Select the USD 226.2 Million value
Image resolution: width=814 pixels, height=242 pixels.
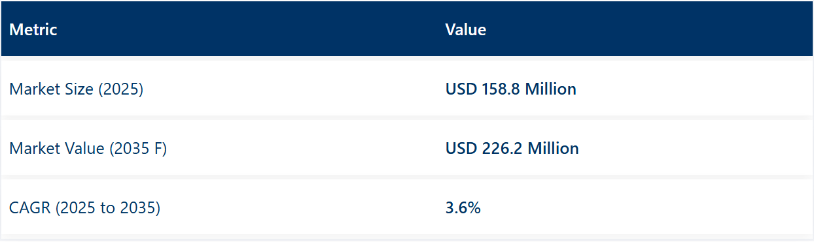click(x=512, y=149)
